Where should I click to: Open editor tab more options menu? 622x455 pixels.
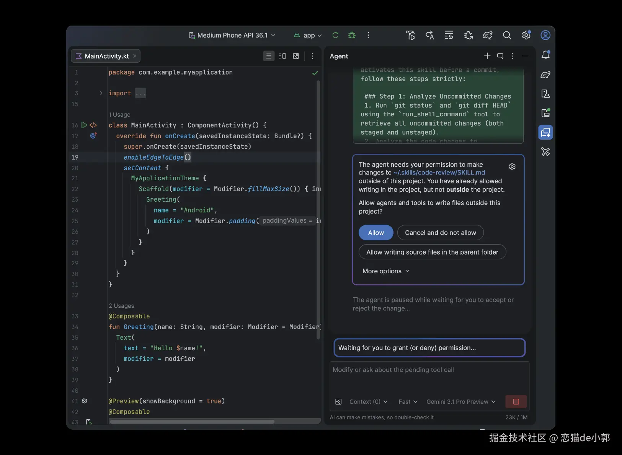[312, 56]
